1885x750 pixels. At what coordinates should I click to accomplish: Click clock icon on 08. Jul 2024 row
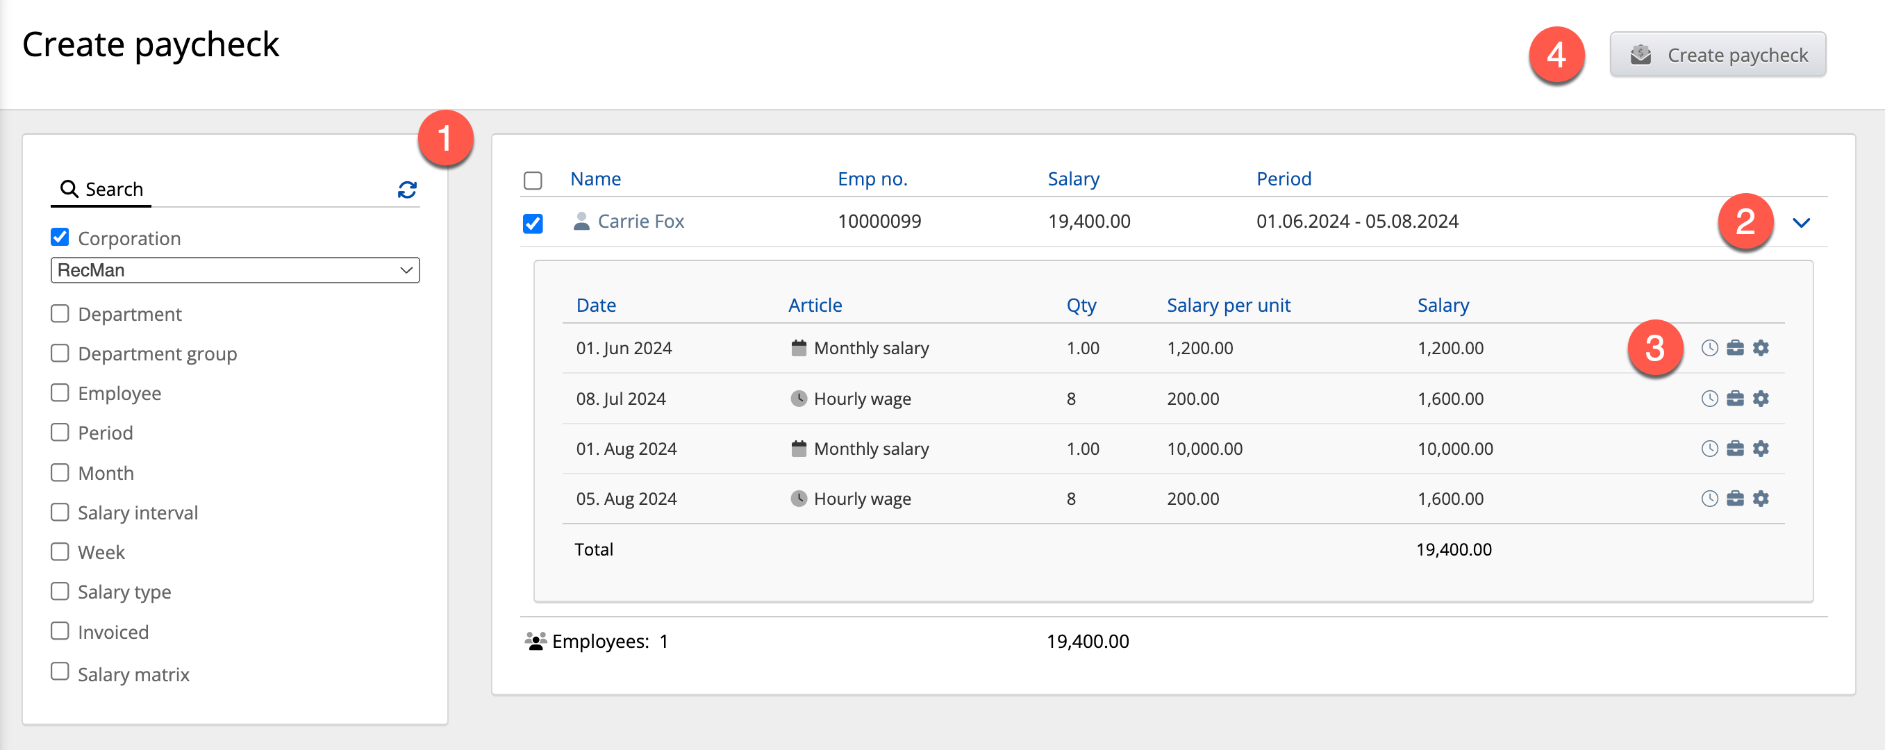[1709, 399]
